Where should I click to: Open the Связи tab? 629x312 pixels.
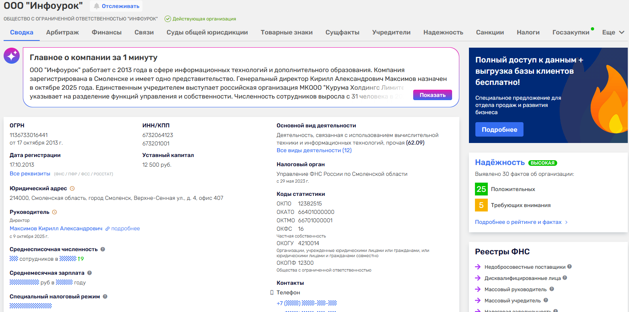[144, 32]
